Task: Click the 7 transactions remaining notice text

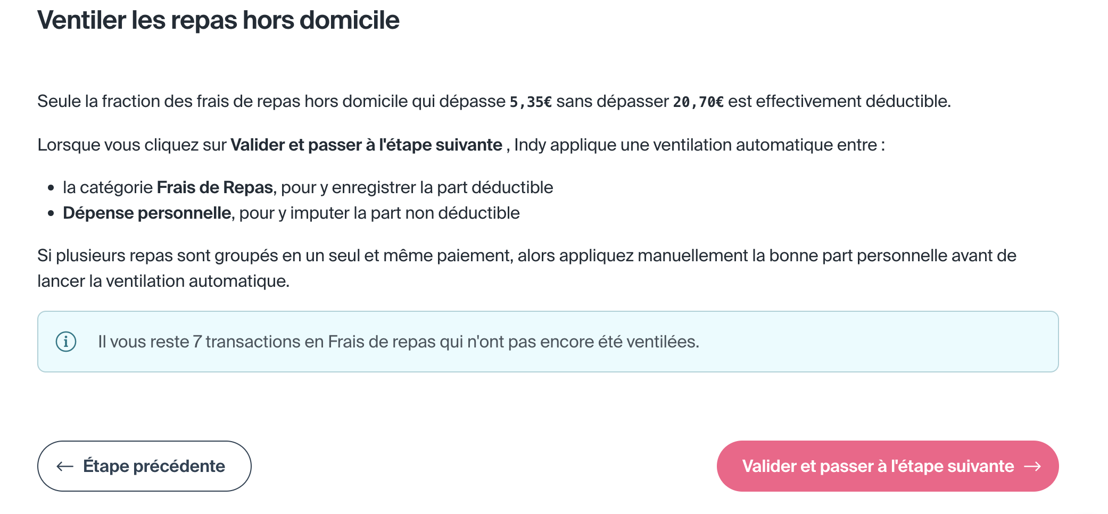Action: [x=398, y=342]
